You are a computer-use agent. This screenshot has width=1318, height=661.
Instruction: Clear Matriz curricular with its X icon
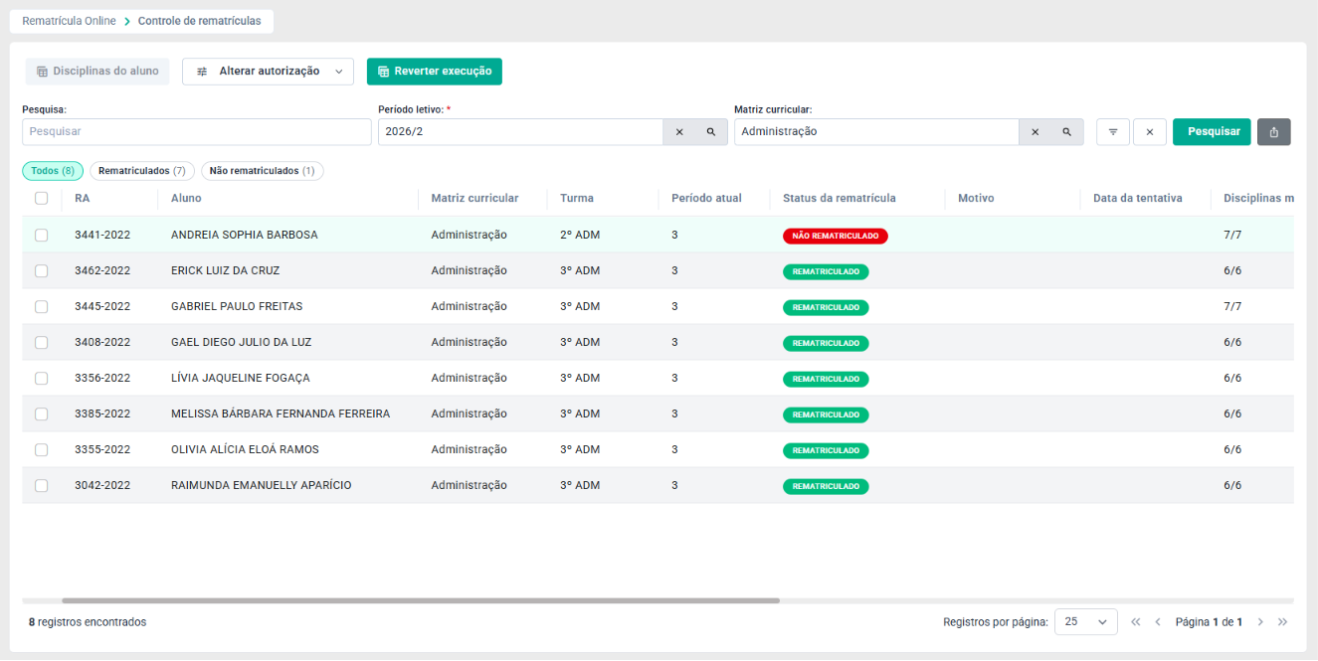tap(1035, 132)
